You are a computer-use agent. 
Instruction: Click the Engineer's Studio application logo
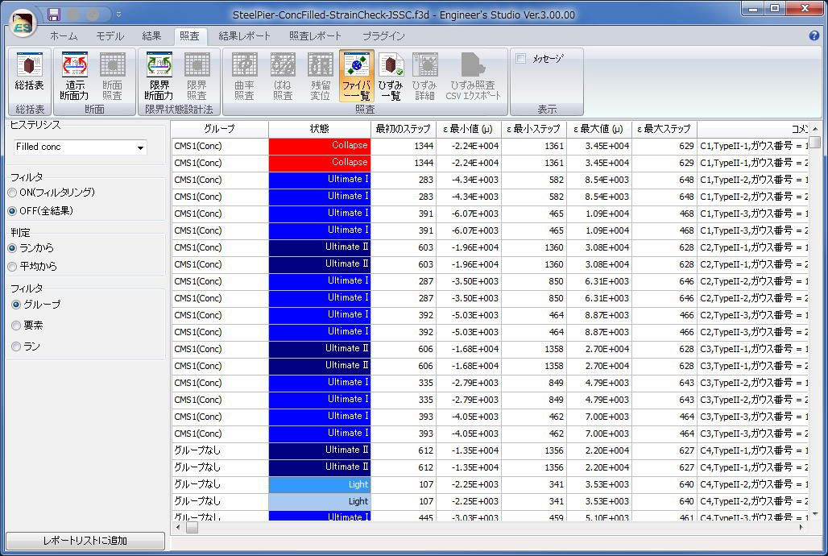click(x=23, y=24)
